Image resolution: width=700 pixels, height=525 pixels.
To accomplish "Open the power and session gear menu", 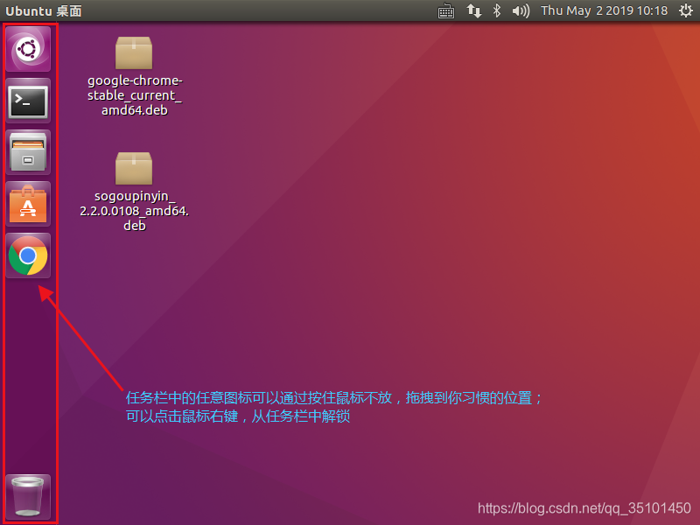I will pos(686,10).
